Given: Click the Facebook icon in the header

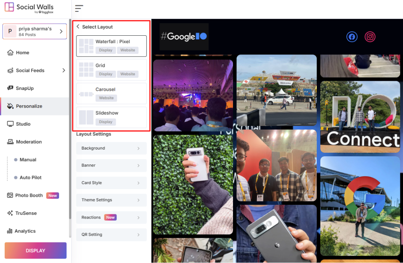Looking at the screenshot, I should [x=352, y=37].
